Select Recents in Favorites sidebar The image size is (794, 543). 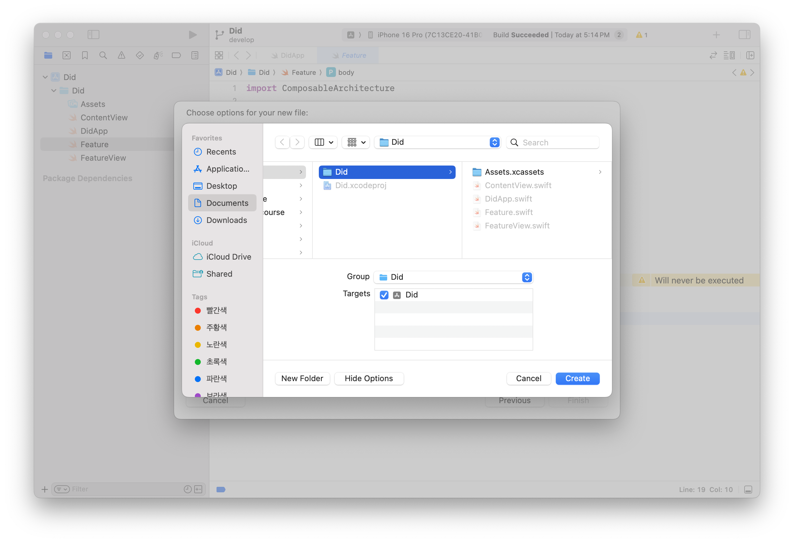[222, 152]
